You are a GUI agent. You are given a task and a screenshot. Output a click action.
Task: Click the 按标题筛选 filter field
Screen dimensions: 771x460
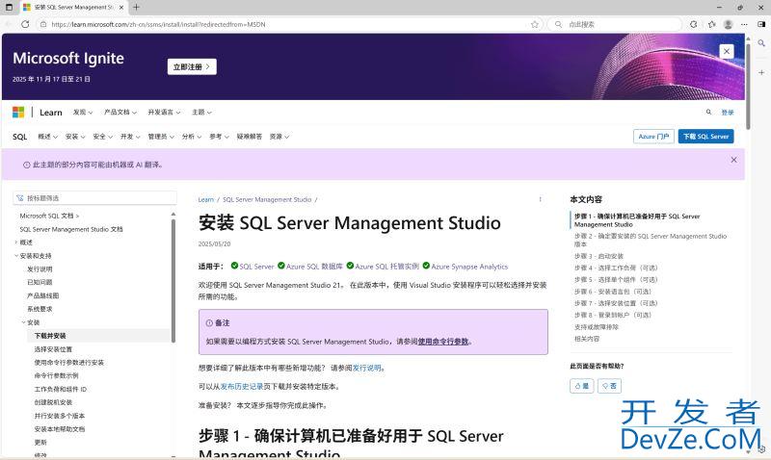point(94,198)
